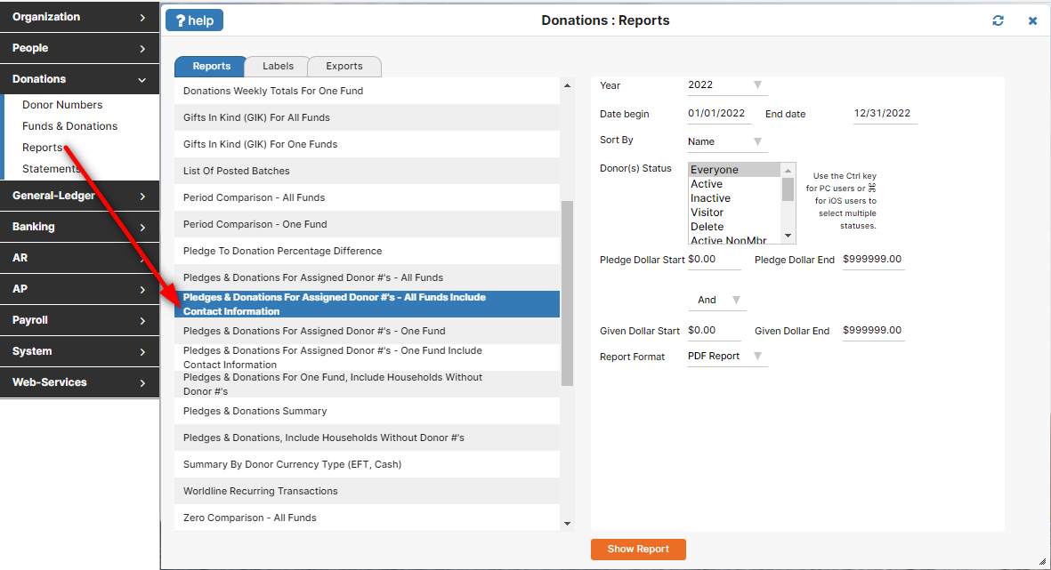This screenshot has width=1051, height=570.
Task: Open the Year dropdown
Action: (x=726, y=85)
